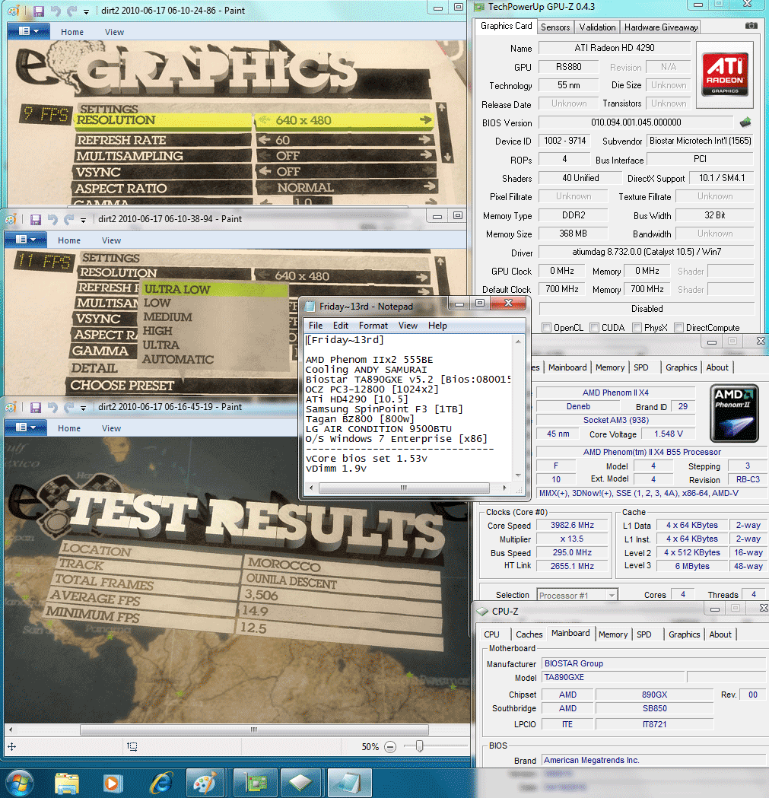Click ATI Radeon logo in GPU-Z
Viewport: 769px width, 798px height.
[725, 75]
